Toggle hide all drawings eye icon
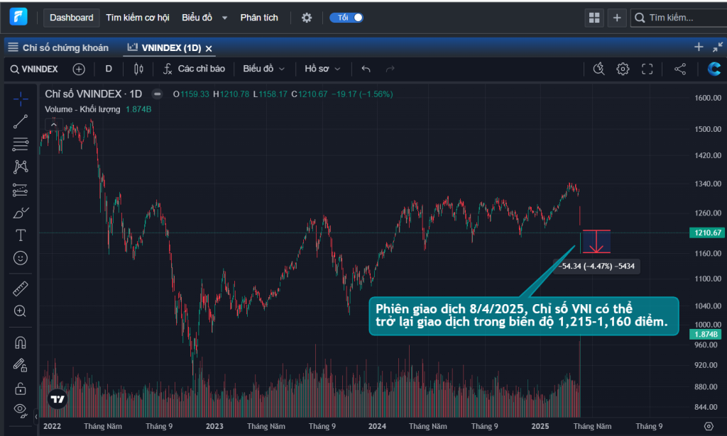 pos(21,409)
